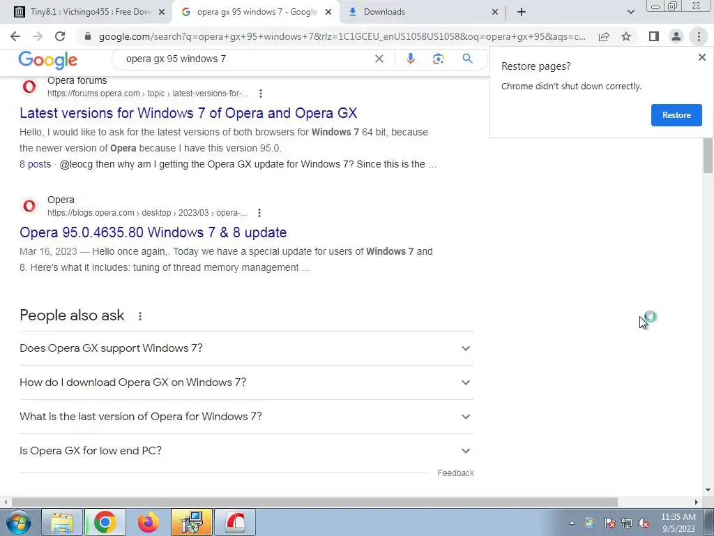
Task: Expand Does Opera GX support Windows 7?
Action: [247, 348]
